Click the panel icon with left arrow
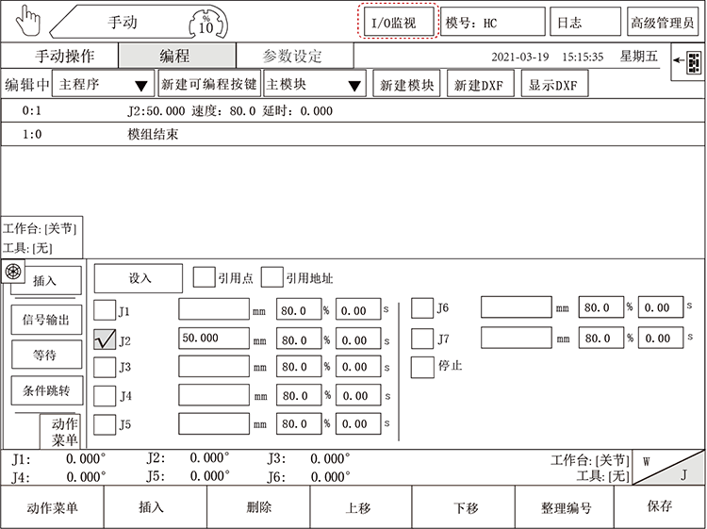 pos(690,62)
